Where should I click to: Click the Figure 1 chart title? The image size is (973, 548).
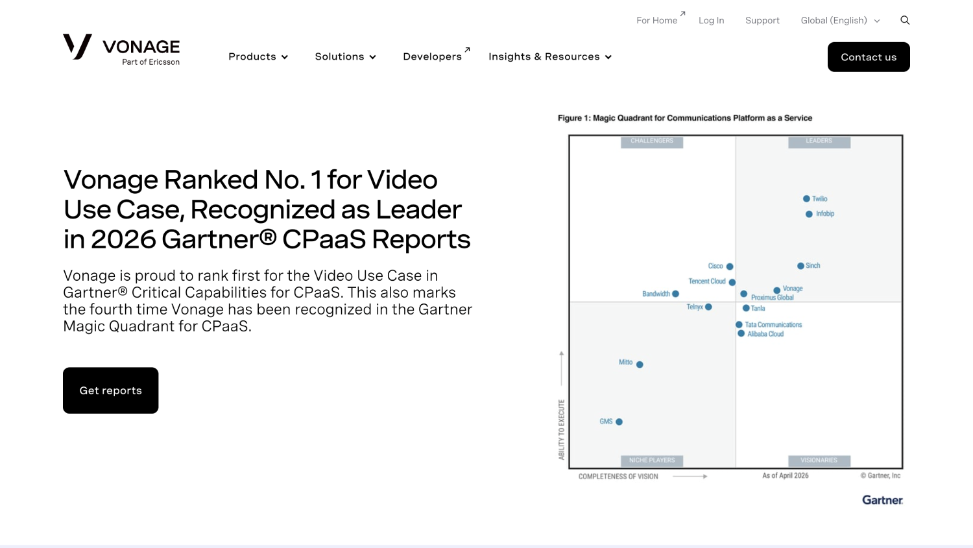tap(685, 118)
